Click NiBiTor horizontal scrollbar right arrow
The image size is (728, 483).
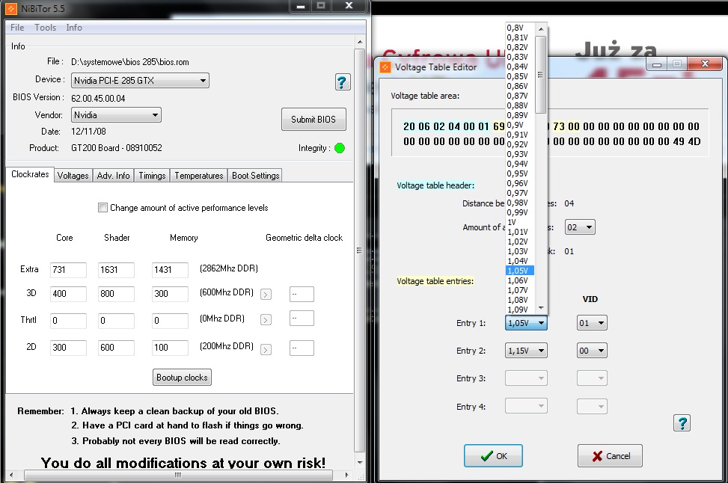click(x=347, y=475)
